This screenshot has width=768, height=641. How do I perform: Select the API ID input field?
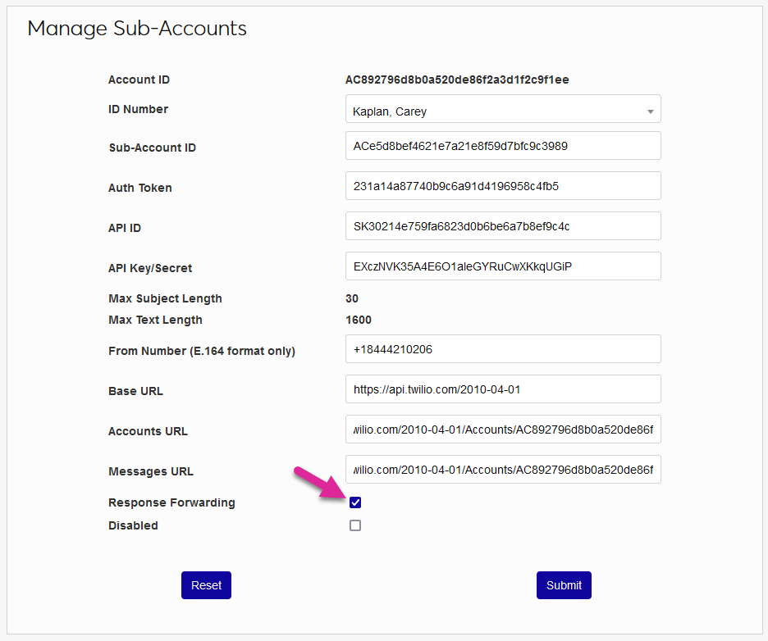(x=502, y=226)
